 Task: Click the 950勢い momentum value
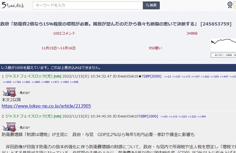[x=155, y=48]
